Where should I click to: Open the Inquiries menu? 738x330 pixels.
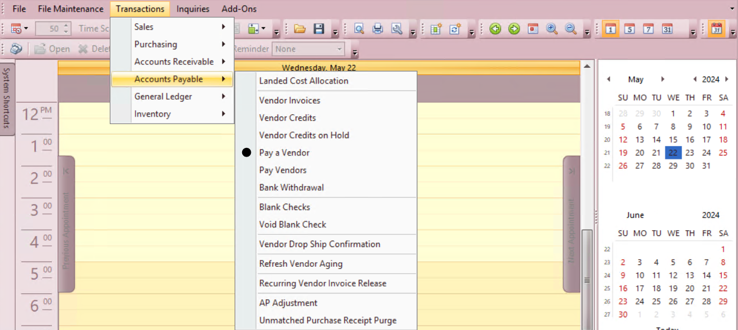tap(193, 9)
